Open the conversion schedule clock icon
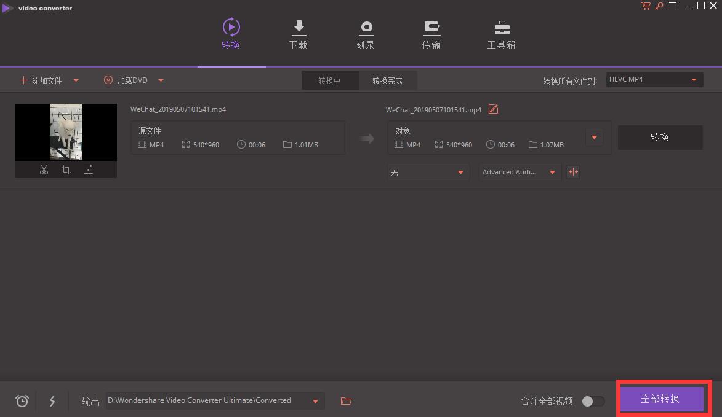The height and width of the screenshot is (417, 722). pos(22,400)
